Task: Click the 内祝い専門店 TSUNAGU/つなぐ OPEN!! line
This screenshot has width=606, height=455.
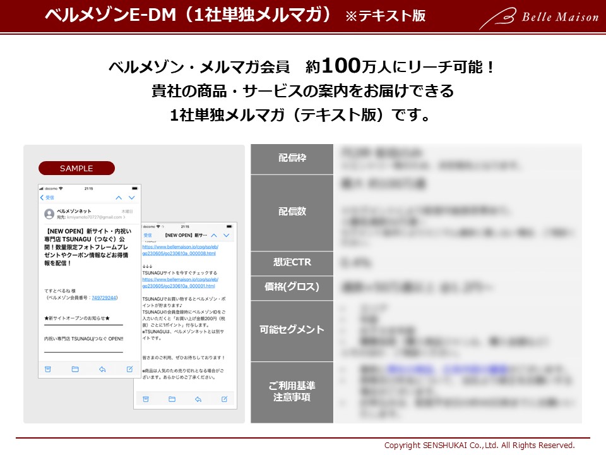Action: pyautogui.click(x=83, y=339)
